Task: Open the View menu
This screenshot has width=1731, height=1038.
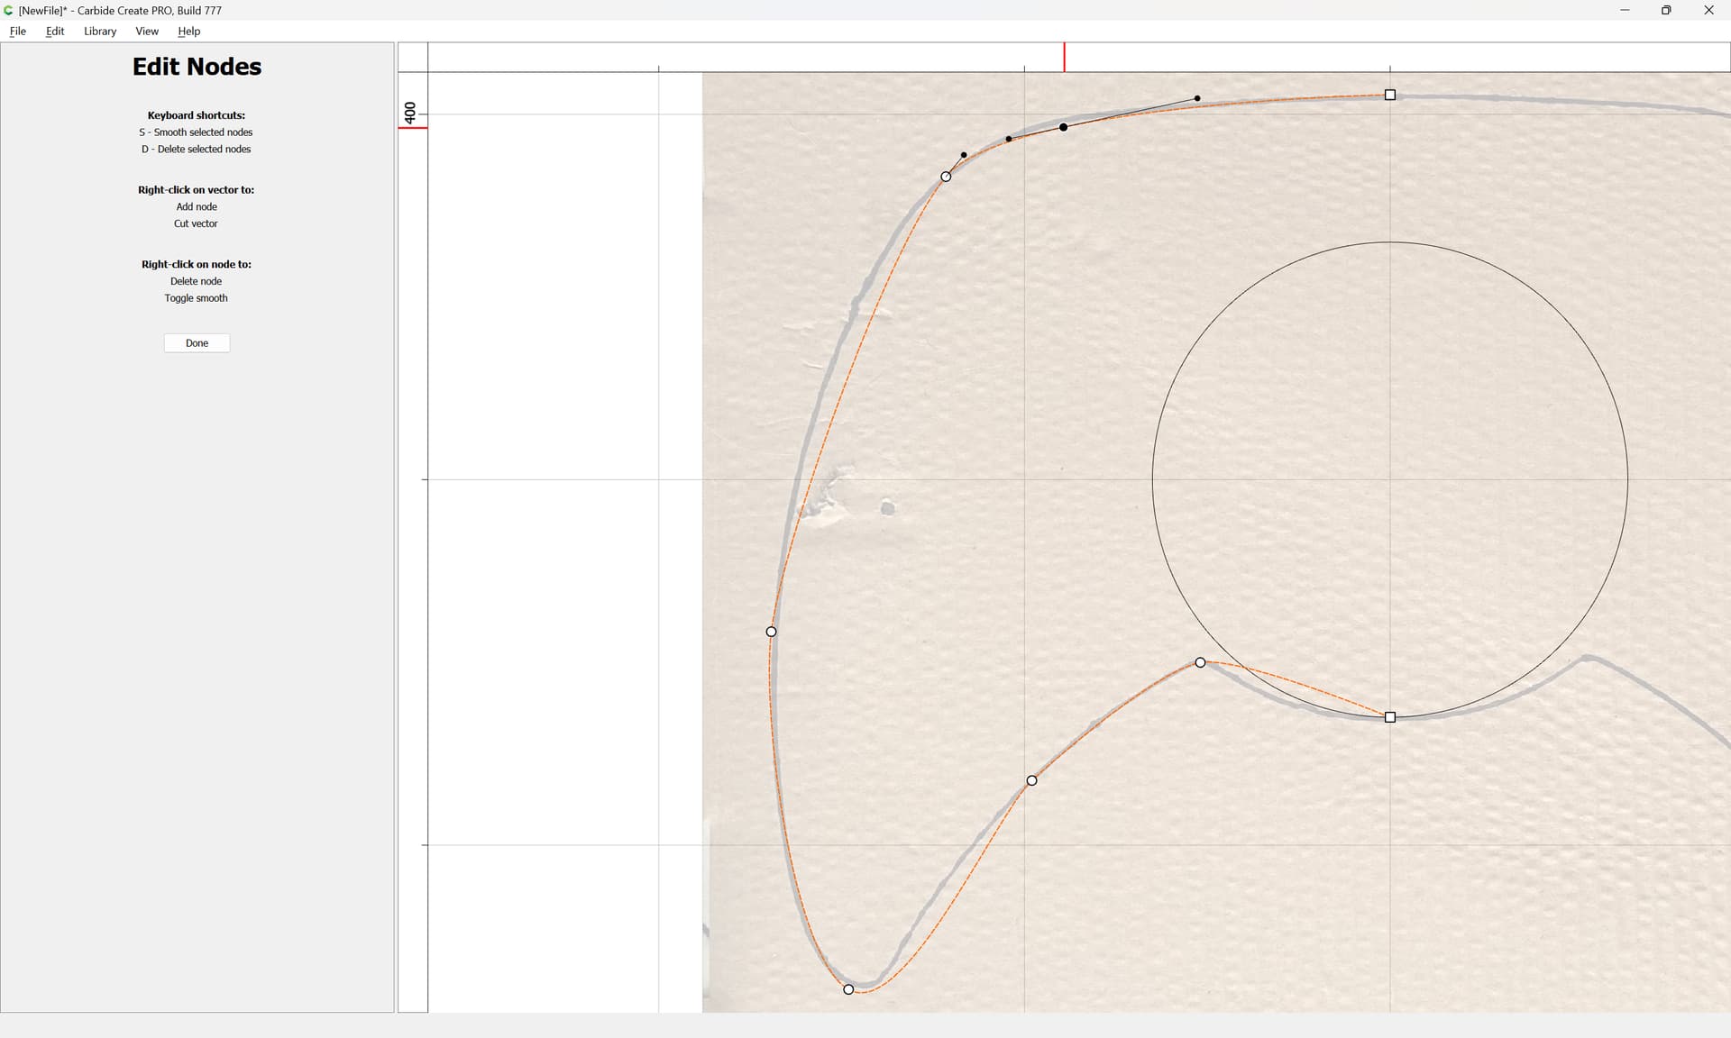Action: point(147,31)
